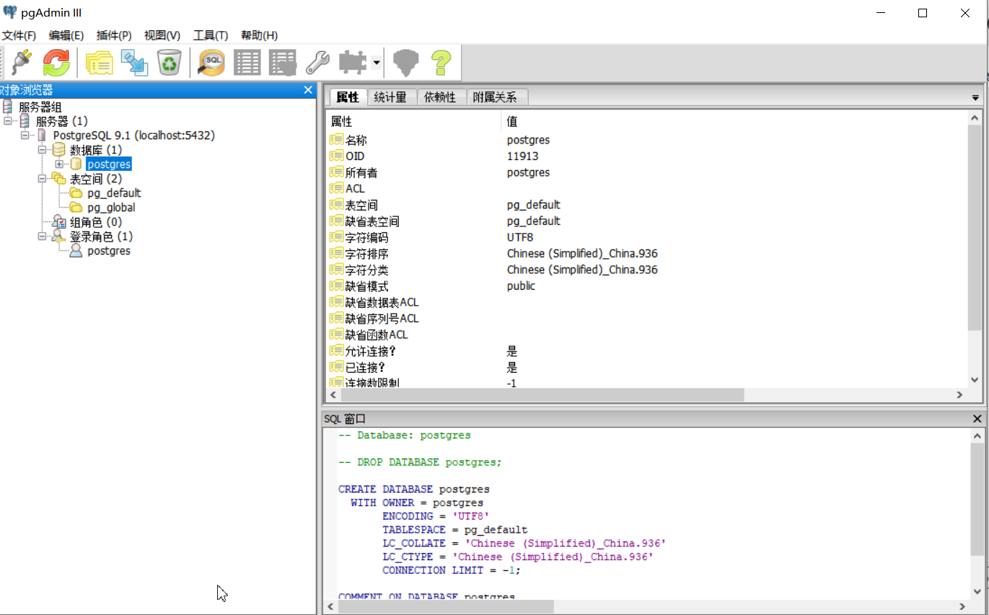The width and height of the screenshot is (989, 615).
Task: Collapse the PostgreSQL 9.1 server branch
Action: coord(25,136)
